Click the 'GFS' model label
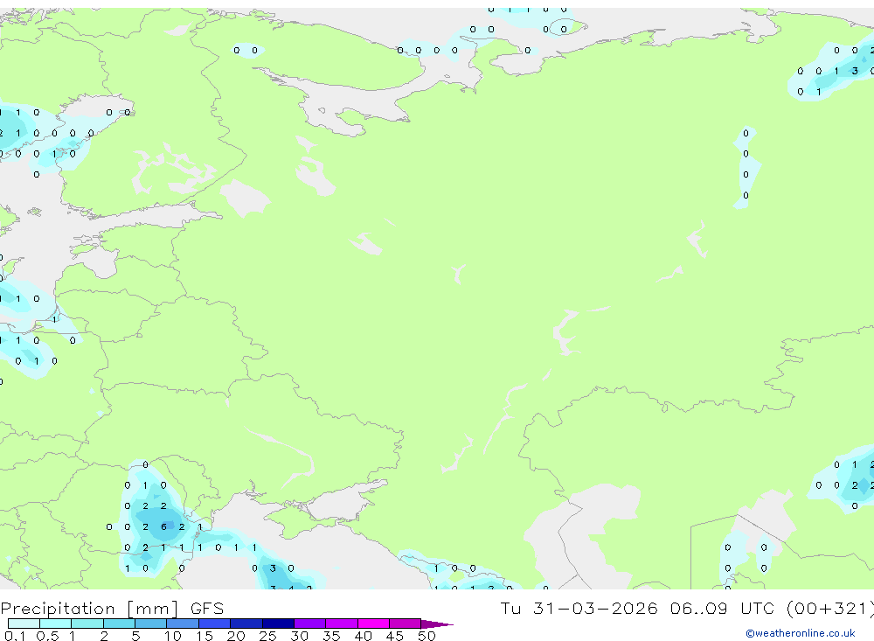 pyautogui.click(x=207, y=609)
